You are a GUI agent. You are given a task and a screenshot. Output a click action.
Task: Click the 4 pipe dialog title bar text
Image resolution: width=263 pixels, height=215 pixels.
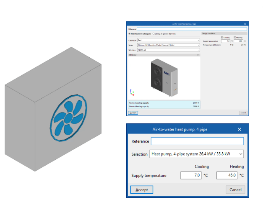tap(180, 129)
